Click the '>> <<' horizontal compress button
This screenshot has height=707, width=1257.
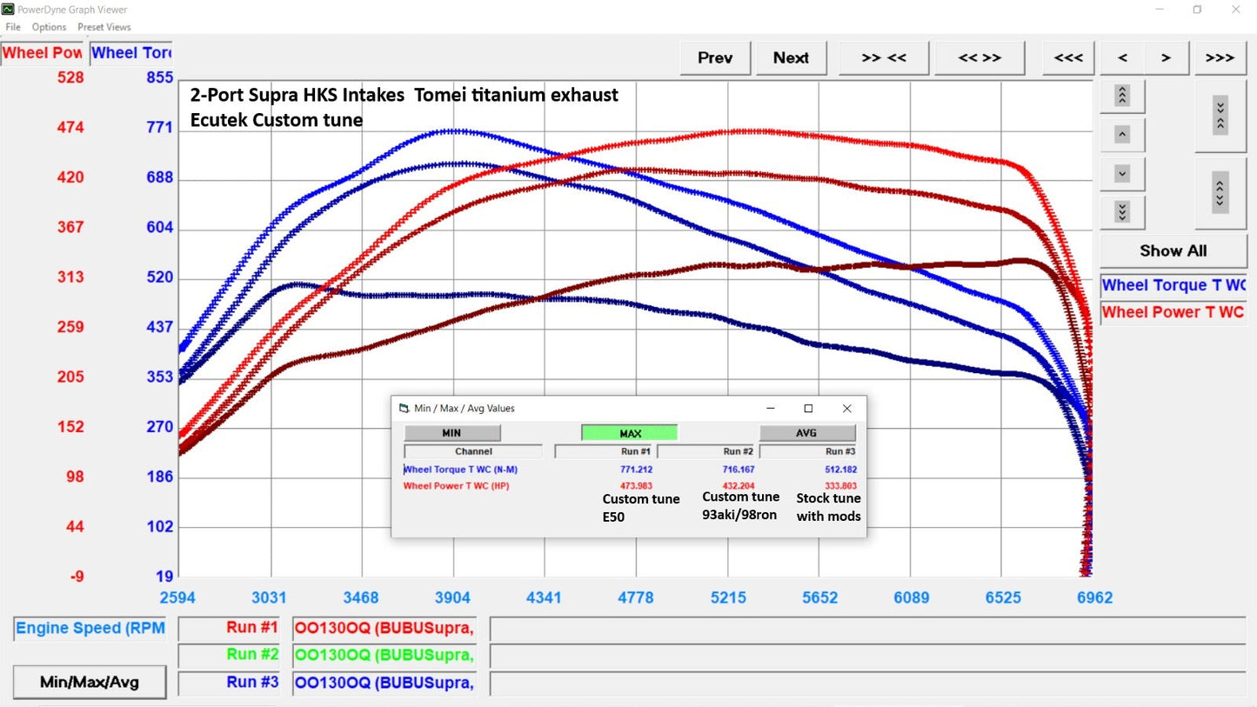coord(884,58)
